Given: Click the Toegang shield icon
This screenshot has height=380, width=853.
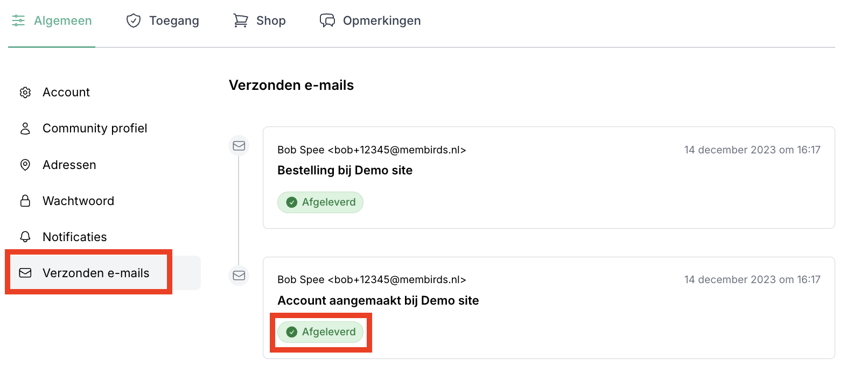Looking at the screenshot, I should pyautogui.click(x=134, y=20).
